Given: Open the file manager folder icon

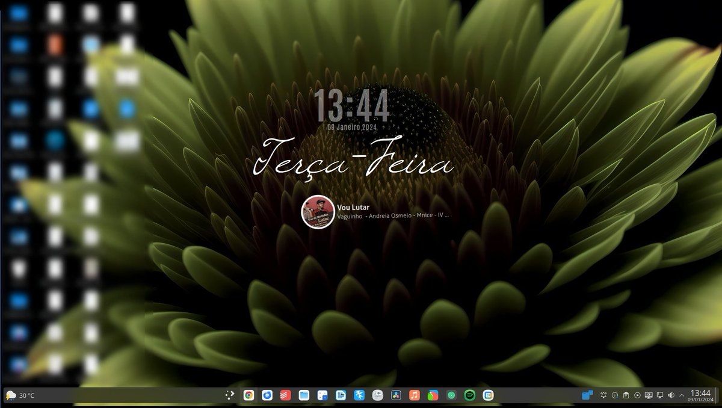Looking at the screenshot, I should tap(304, 395).
